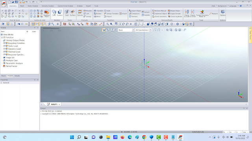
Task: Toggle the grid display button in toolbar
Action: click(x=33, y=24)
